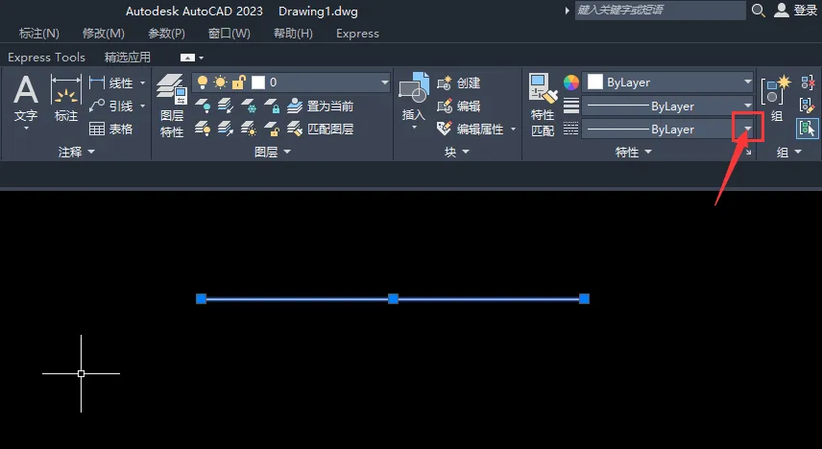This screenshot has width=822, height=449.
Task: Open the linetype ByLayer dropdown
Action: [747, 129]
